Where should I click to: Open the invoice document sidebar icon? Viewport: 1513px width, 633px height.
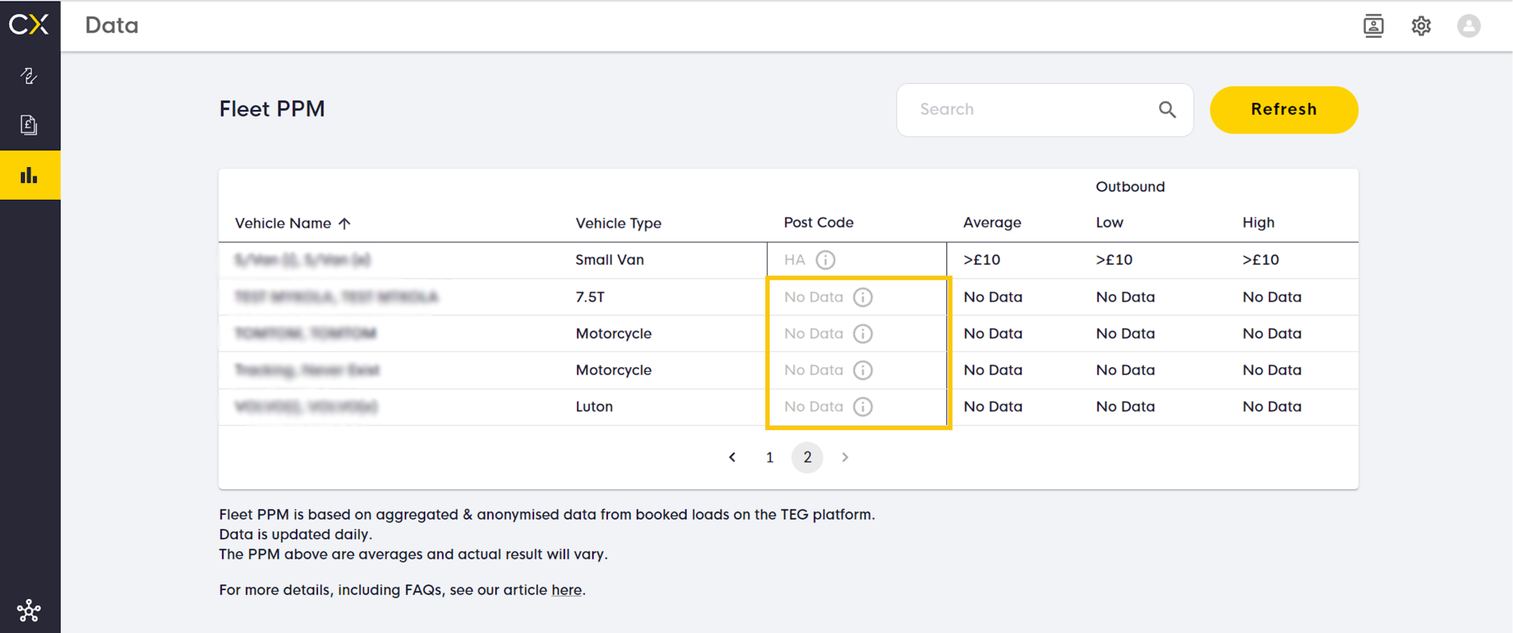tap(29, 124)
